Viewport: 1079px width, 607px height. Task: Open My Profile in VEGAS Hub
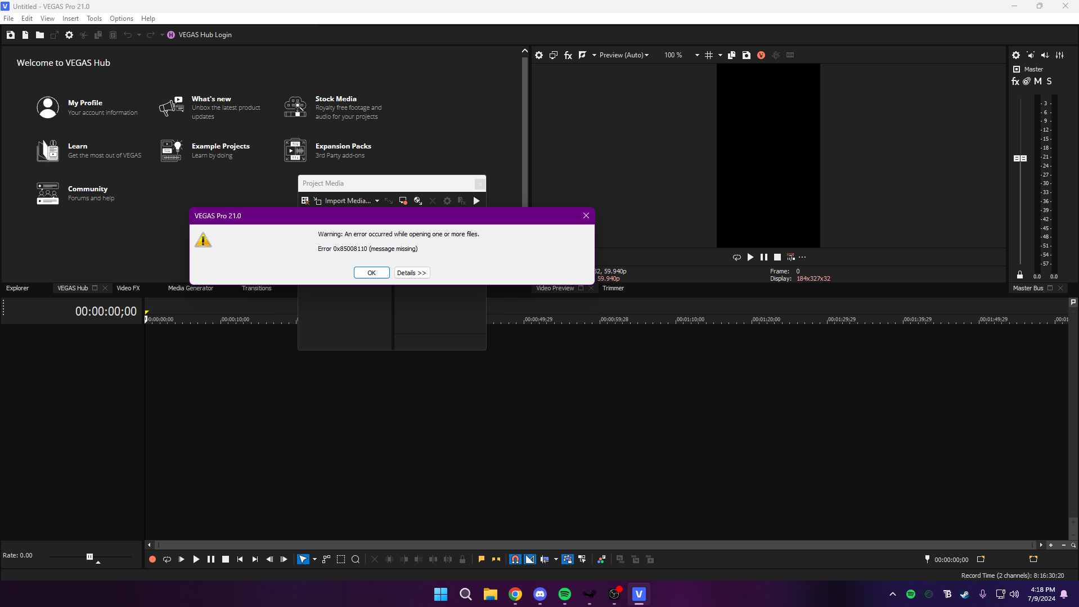87,107
